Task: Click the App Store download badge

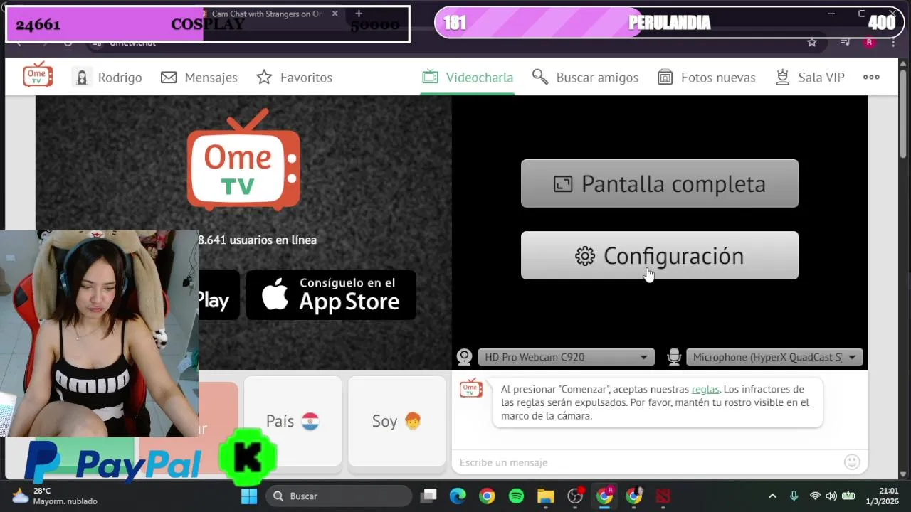Action: (x=331, y=294)
